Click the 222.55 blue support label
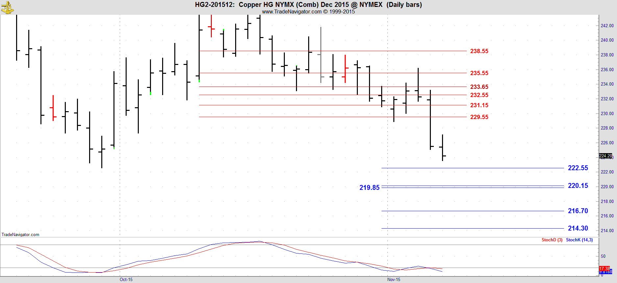The height and width of the screenshot is (283, 617). coord(578,168)
